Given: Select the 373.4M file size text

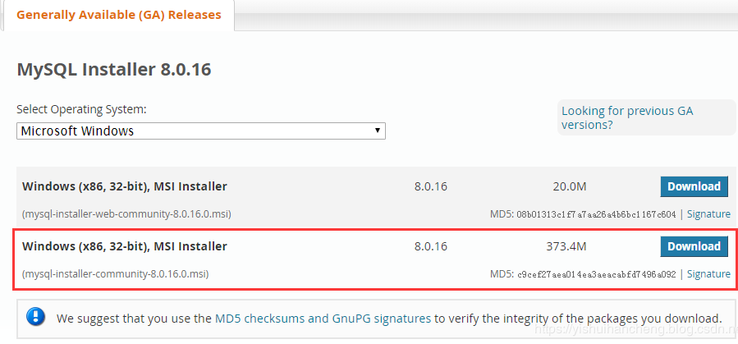Looking at the screenshot, I should click(x=566, y=246).
